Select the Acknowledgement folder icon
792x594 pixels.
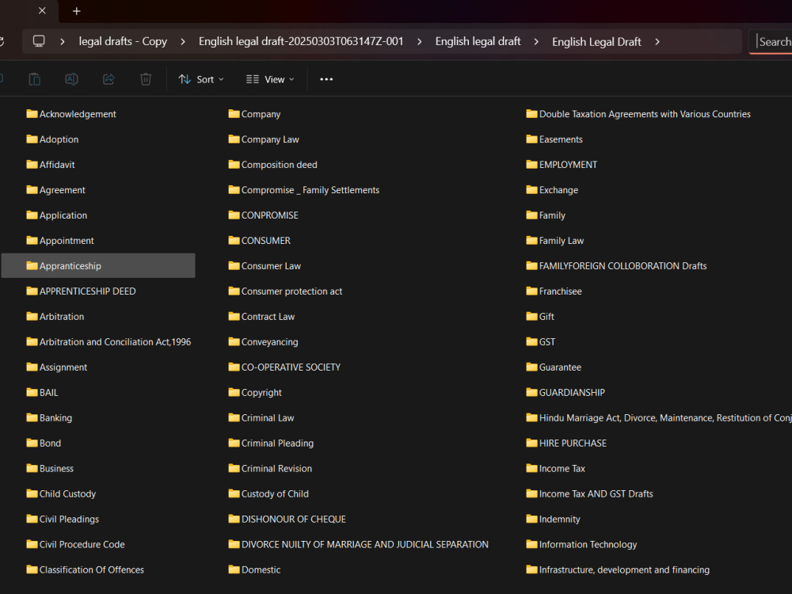32,113
